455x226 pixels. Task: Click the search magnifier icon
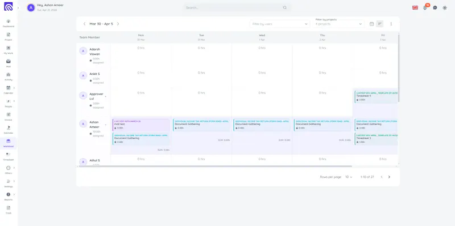285,8
